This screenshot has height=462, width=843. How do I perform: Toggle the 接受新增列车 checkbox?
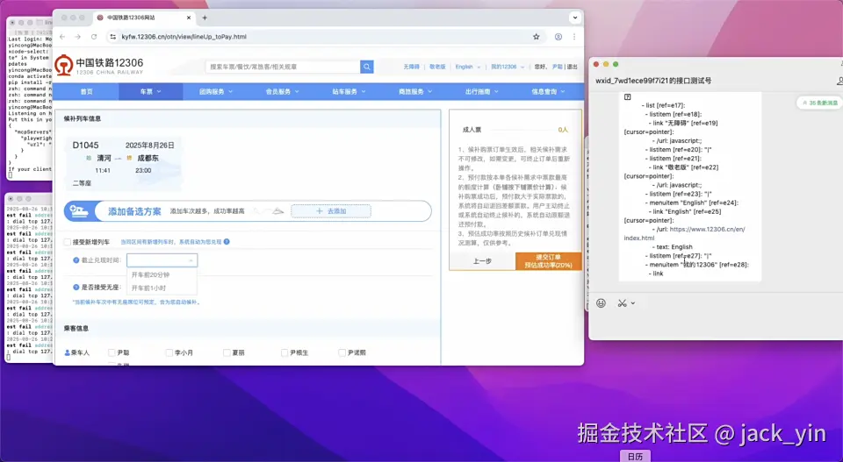coord(68,242)
